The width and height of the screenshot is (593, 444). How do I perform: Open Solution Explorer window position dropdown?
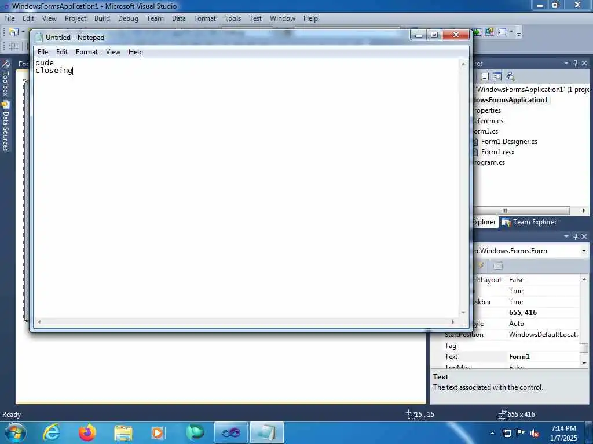566,63
